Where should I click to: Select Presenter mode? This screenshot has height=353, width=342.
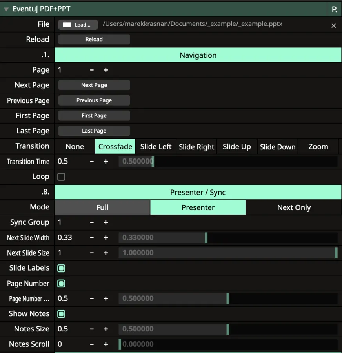pos(198,207)
